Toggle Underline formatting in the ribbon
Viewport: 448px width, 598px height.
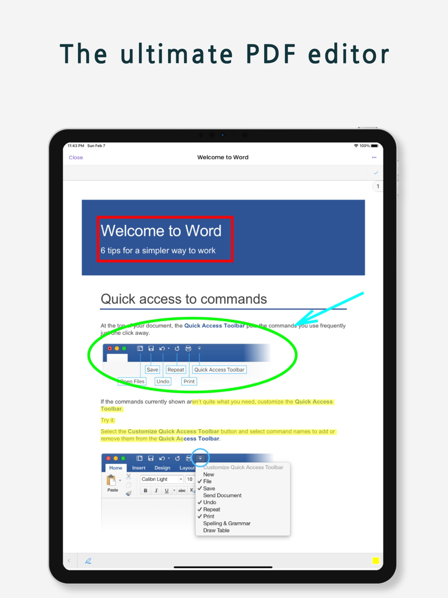pyautogui.click(x=167, y=491)
